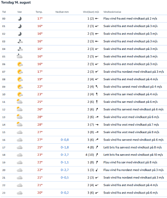167x198 pixels.
Task: Click the Temp. column header
Action: point(39,12)
